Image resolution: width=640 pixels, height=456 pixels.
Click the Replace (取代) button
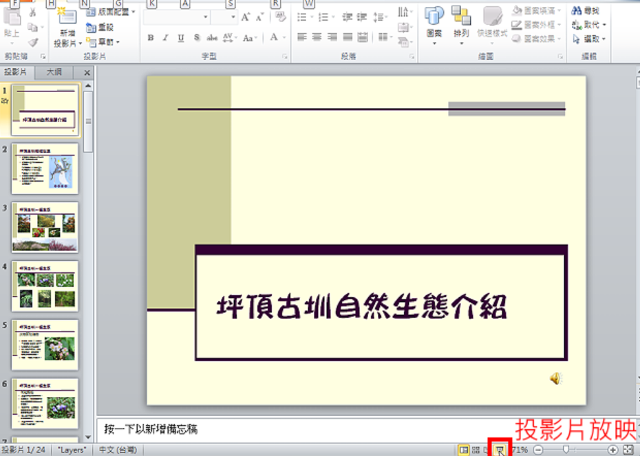588,25
